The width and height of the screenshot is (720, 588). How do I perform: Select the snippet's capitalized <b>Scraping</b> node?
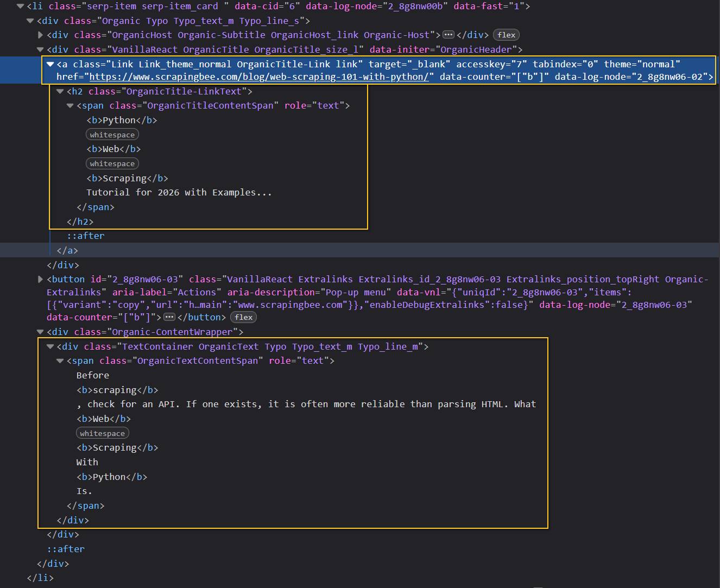pyautogui.click(x=117, y=447)
